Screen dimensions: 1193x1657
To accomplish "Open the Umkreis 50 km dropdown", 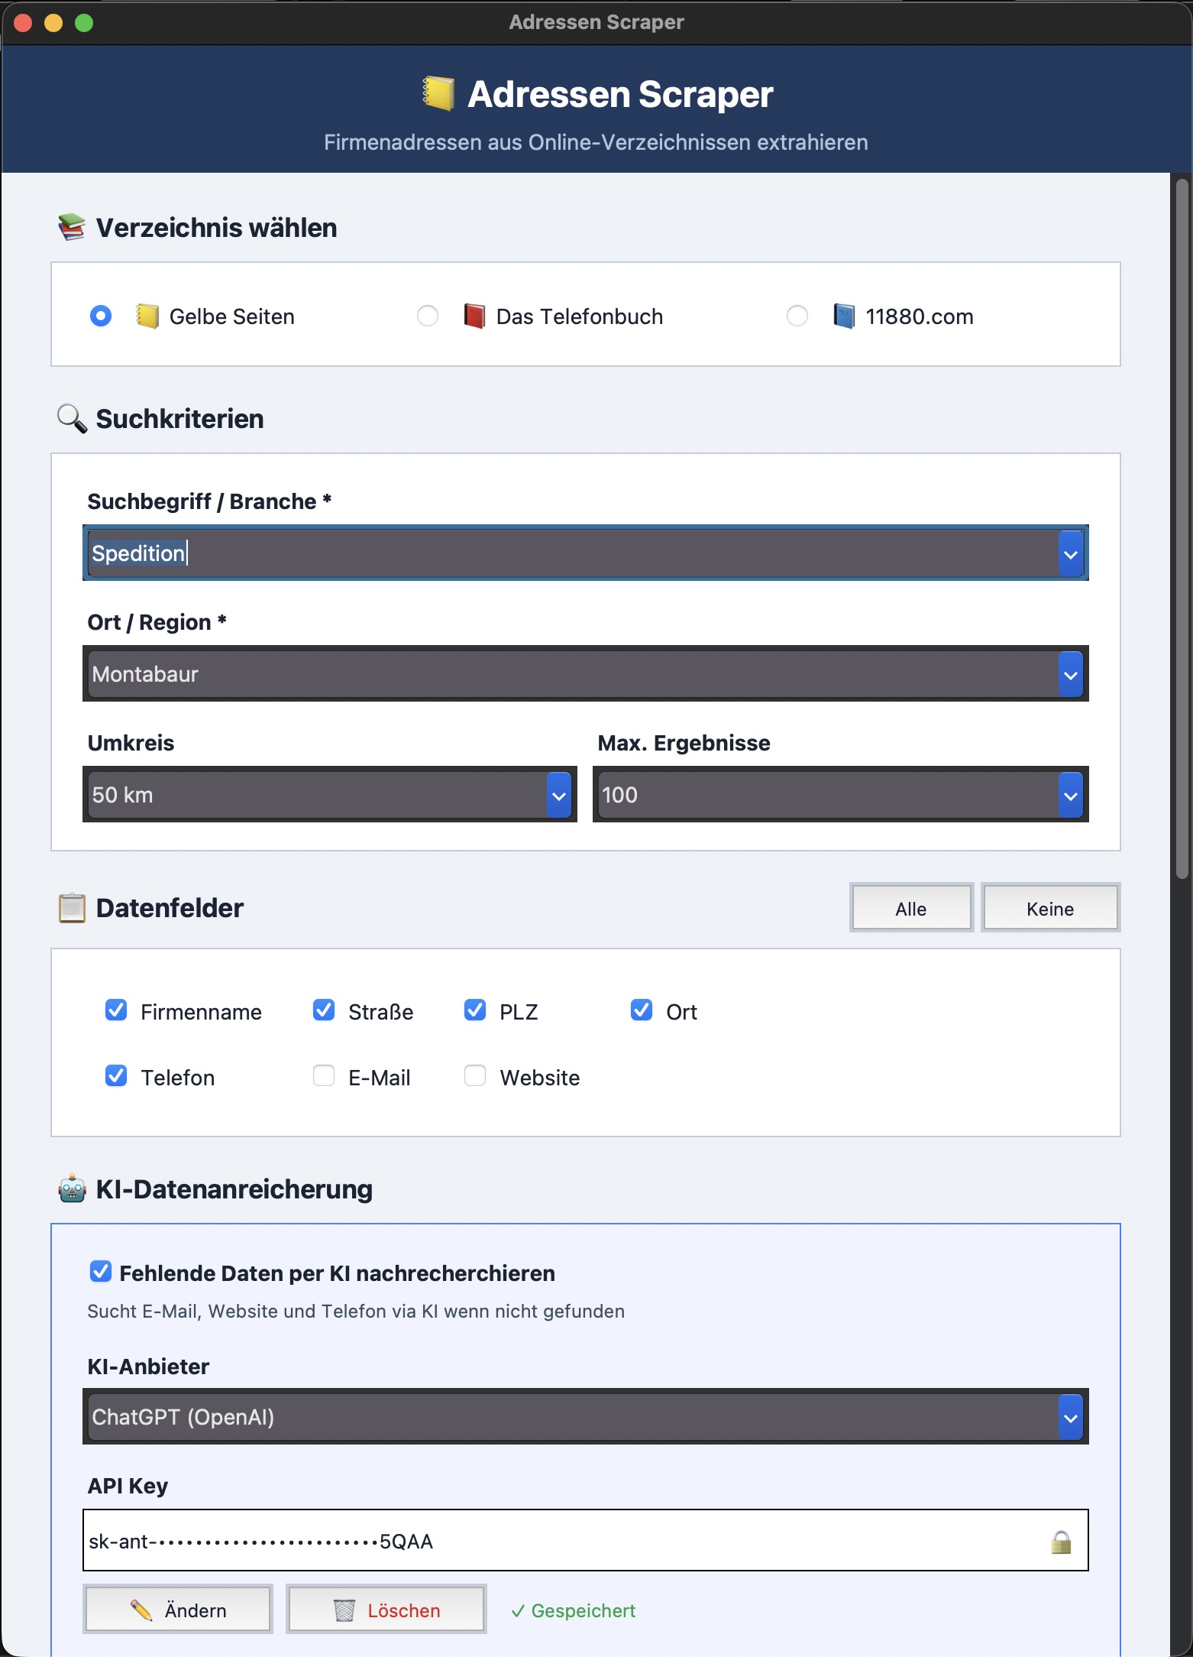I will pos(559,795).
